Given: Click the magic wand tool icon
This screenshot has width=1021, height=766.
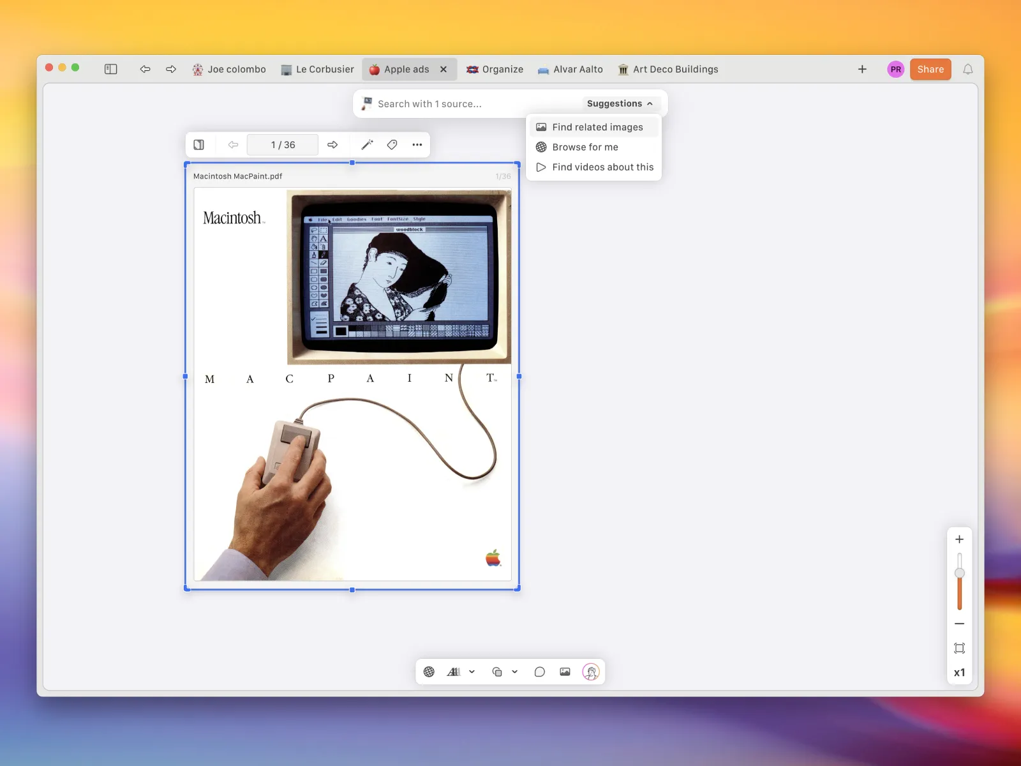Looking at the screenshot, I should [x=367, y=145].
